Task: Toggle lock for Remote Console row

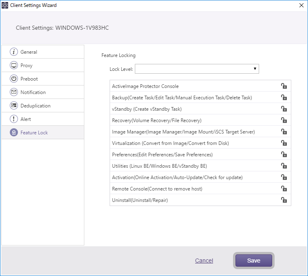Action: tap(284, 188)
